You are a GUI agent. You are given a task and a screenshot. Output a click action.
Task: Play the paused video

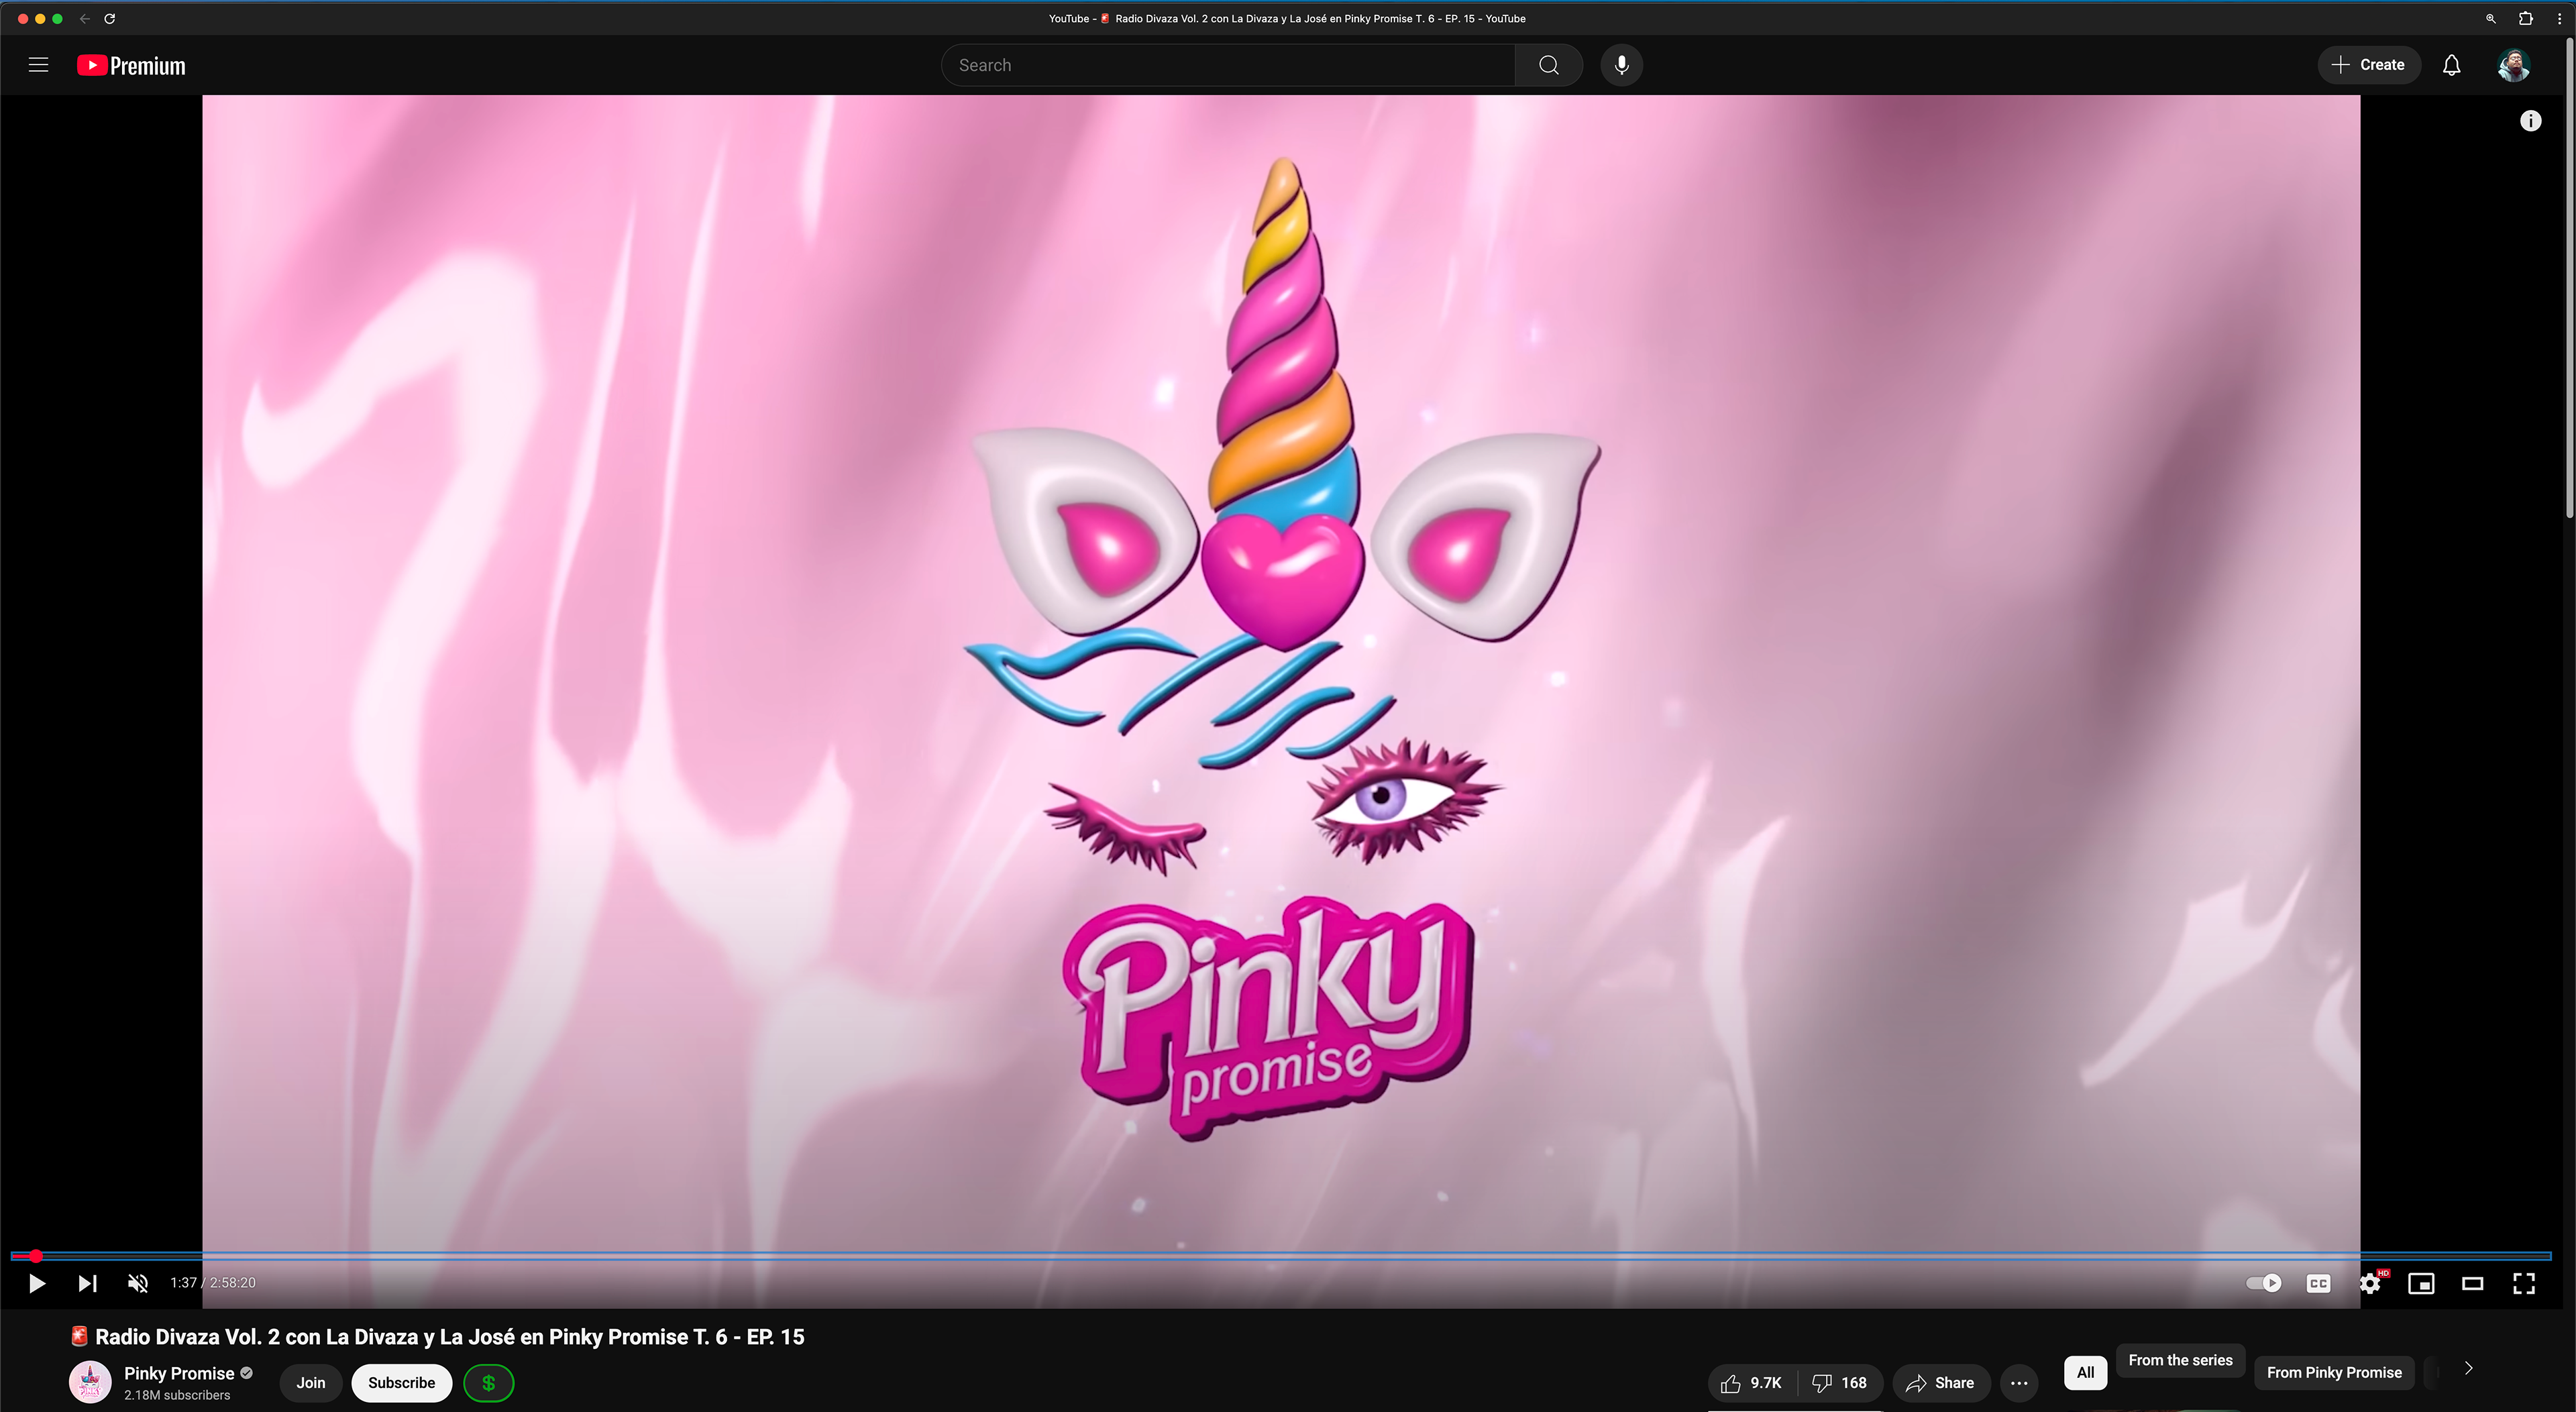pyautogui.click(x=37, y=1283)
